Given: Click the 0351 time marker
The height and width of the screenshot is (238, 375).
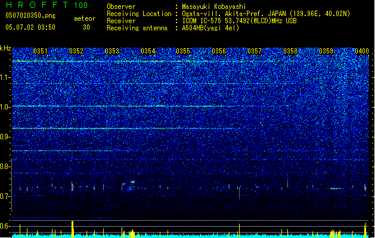Looking at the screenshot, I should click(x=41, y=51).
